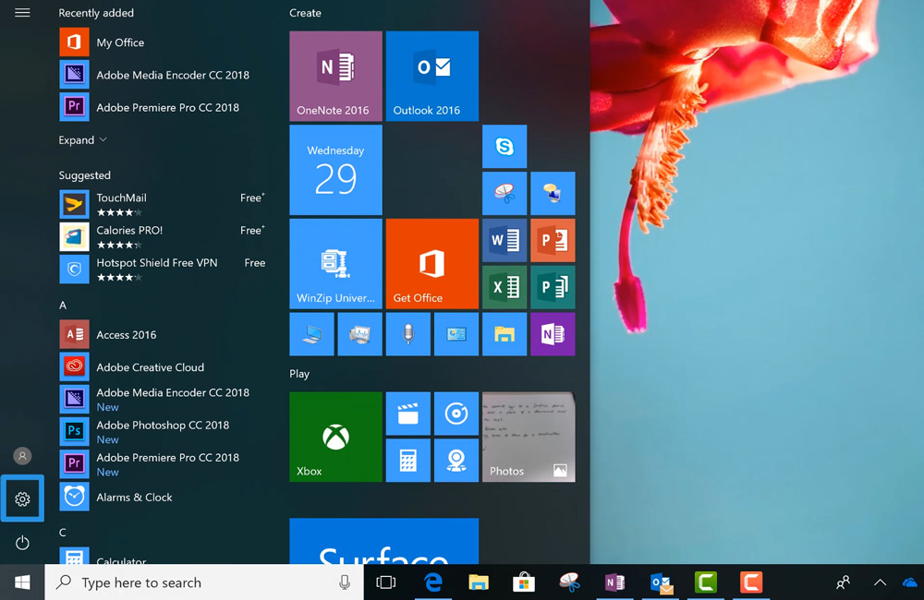
Task: Expand the Start menu hamburger navigation
Action: coord(22,12)
